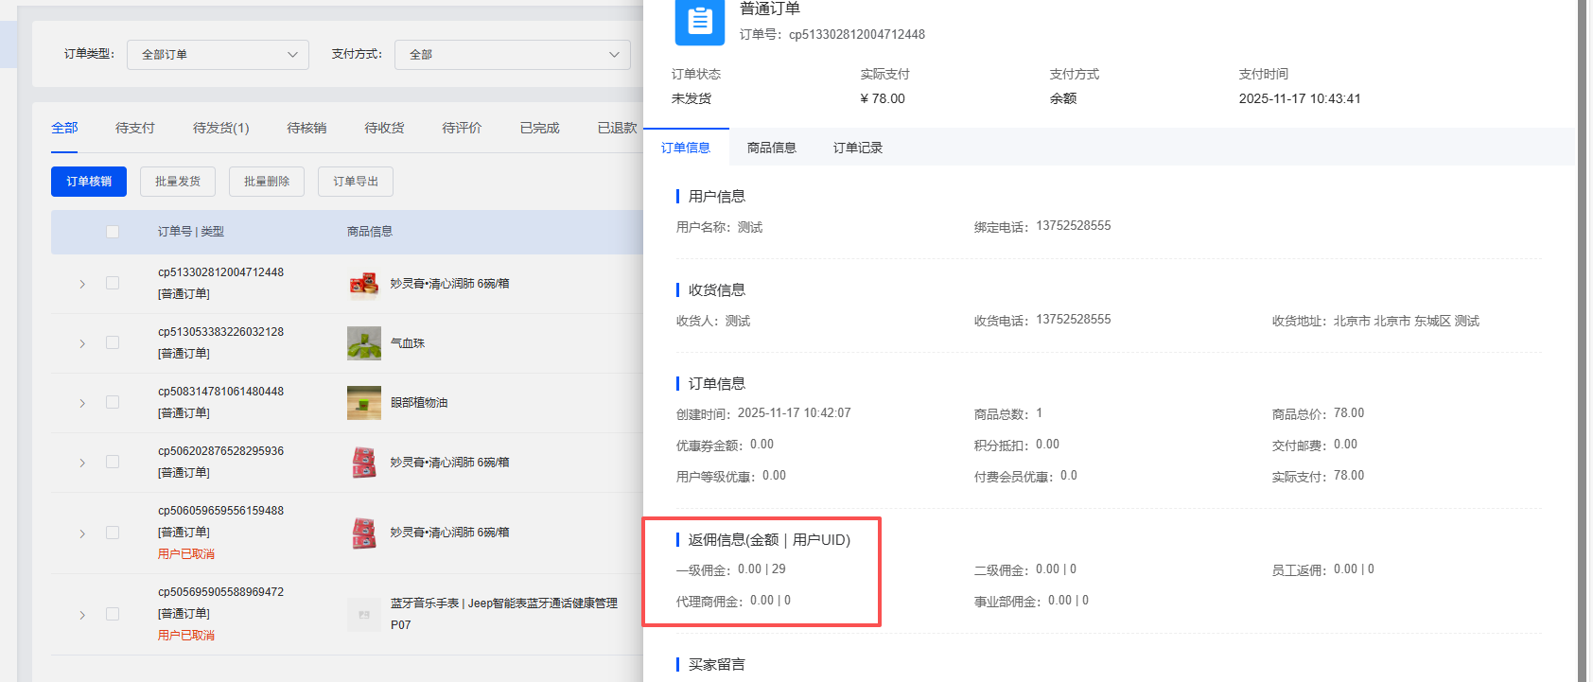Viewport: 1593px width, 682px height.
Task: Switch to the 待收货 tab
Action: tap(384, 128)
